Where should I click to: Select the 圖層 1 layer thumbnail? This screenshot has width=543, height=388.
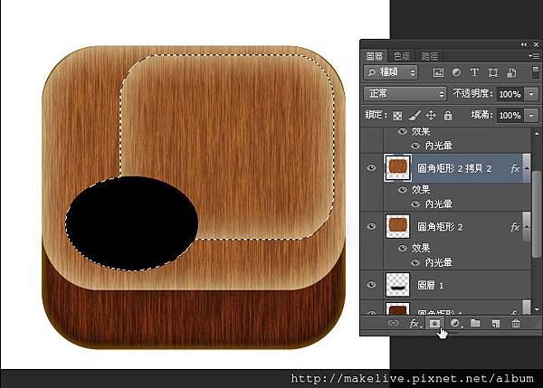(x=397, y=285)
